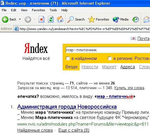Screen dimensions: 150x134
Task: Stop page loading with red X icon
Action: tap(41, 19)
